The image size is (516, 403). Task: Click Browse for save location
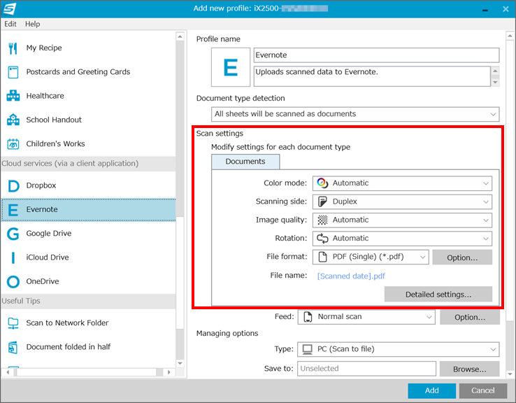(470, 369)
